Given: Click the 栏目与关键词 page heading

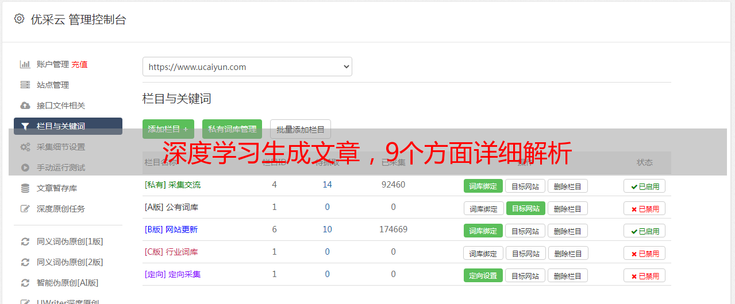Looking at the screenshot, I should [x=176, y=99].
